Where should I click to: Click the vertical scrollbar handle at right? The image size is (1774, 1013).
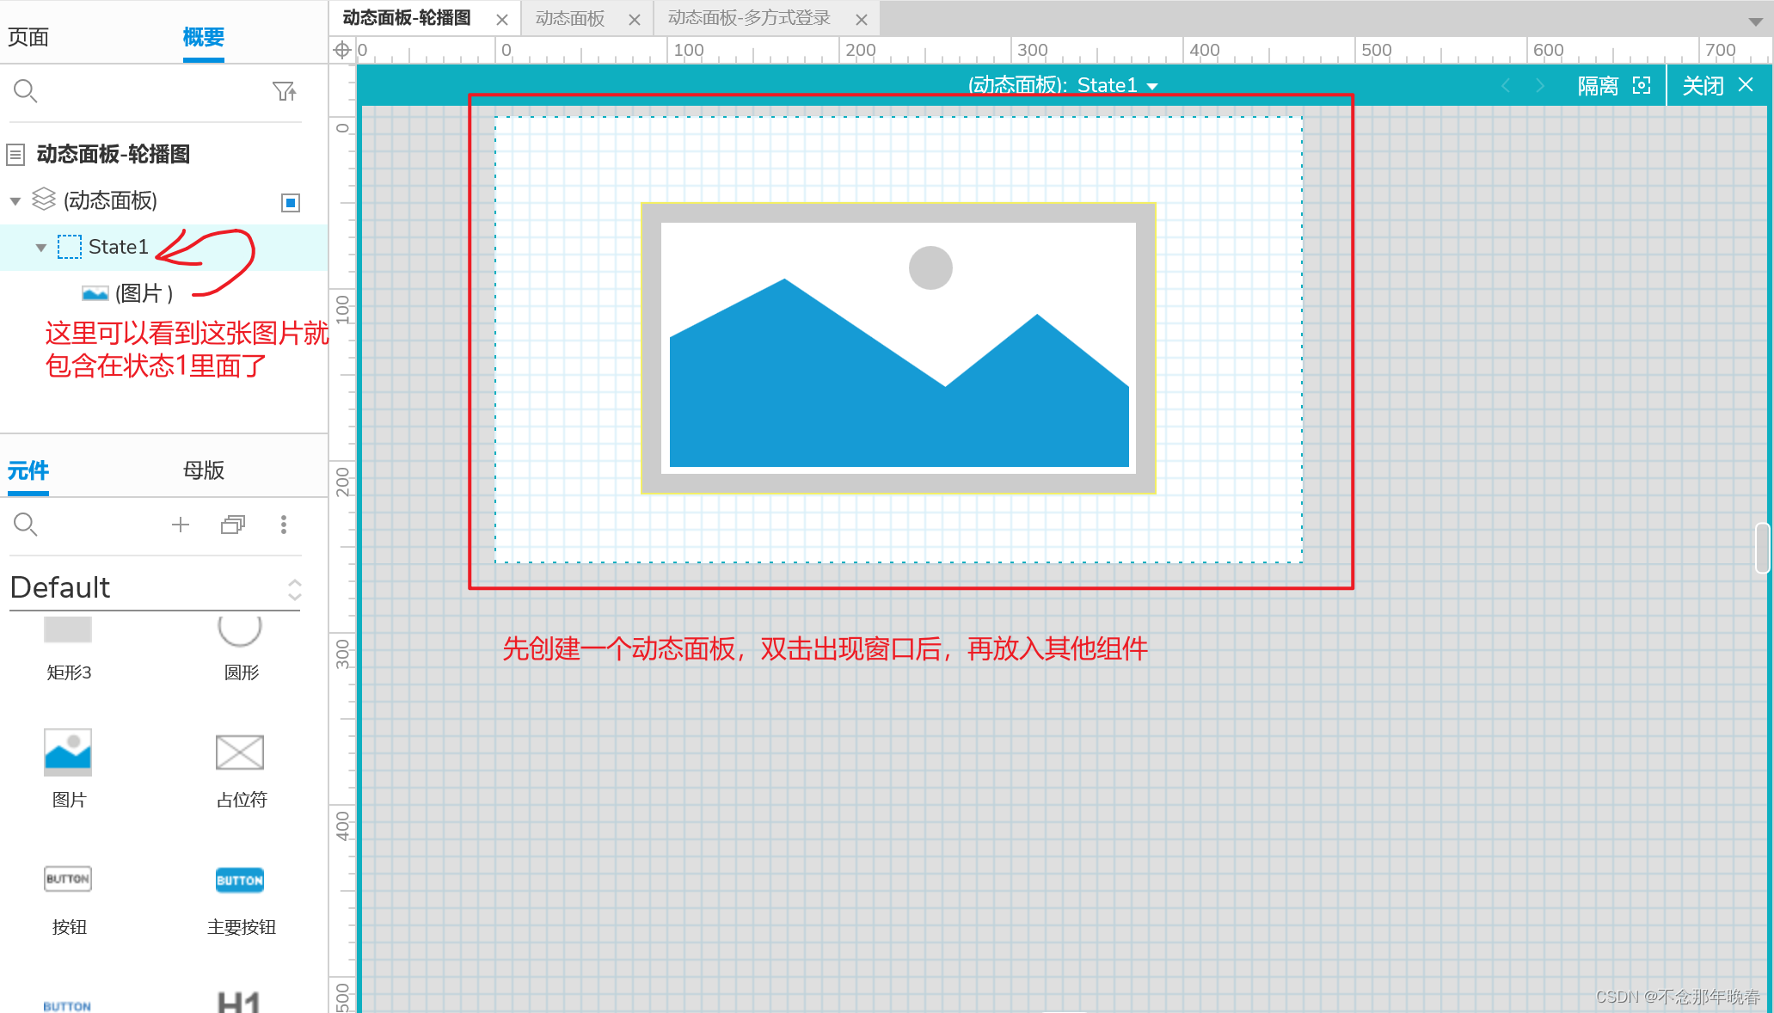[x=1762, y=548]
